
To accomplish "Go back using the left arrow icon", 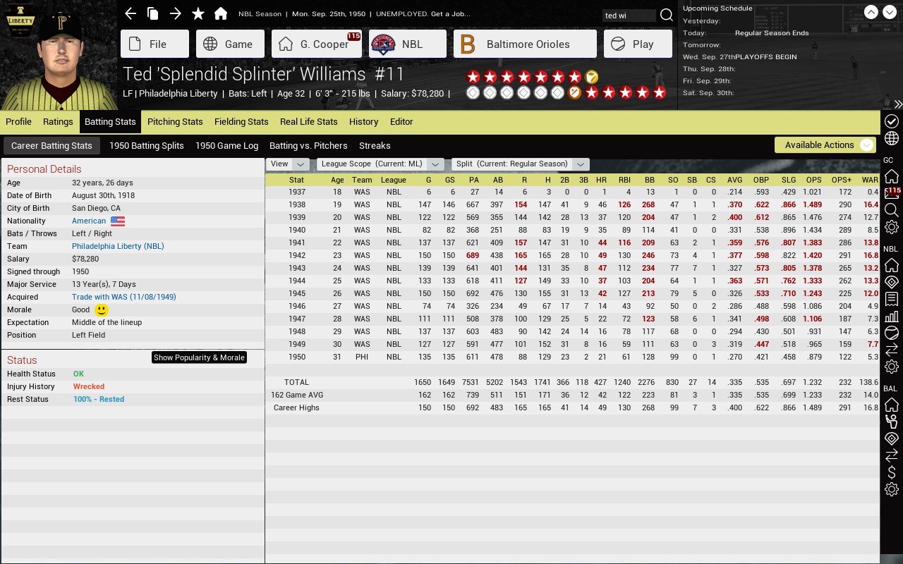I will point(131,13).
